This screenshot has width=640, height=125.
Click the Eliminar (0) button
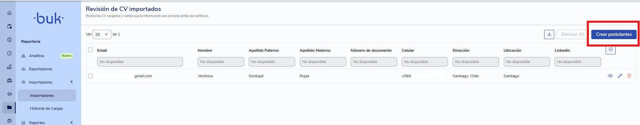[x=573, y=34]
